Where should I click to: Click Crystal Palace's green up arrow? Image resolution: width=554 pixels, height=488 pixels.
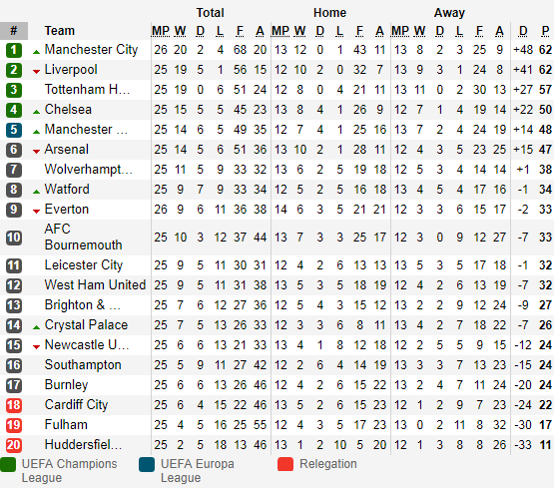click(x=36, y=327)
